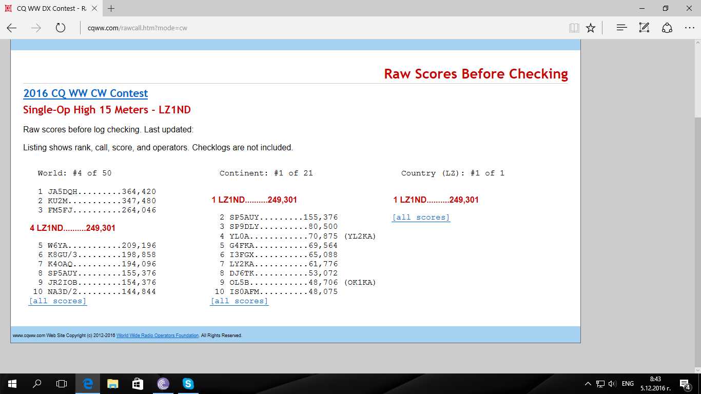Open the More actions ellipsis menu
The height and width of the screenshot is (394, 701).
[x=689, y=28]
